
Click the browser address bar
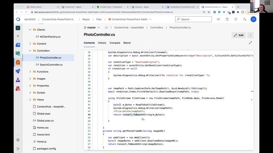116,12
